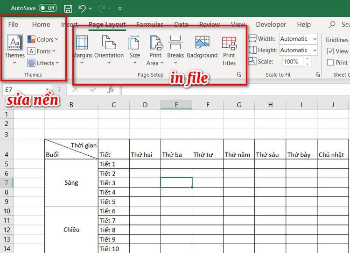Click the Print Titles icon
350x253 pixels.
click(x=229, y=43)
